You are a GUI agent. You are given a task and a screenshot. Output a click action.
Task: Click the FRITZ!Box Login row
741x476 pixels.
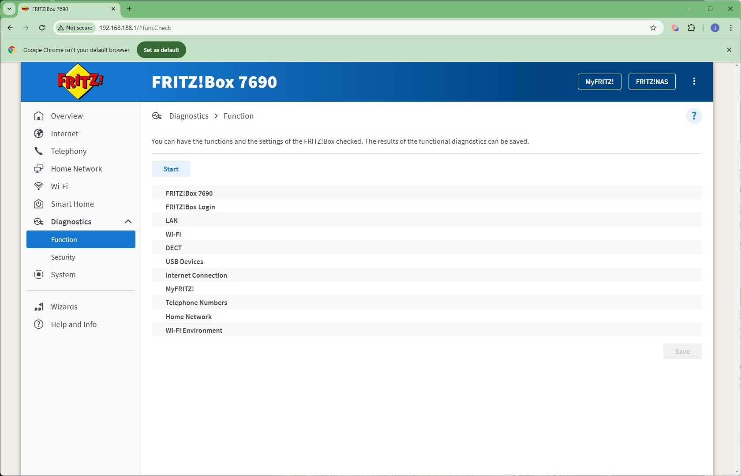click(427, 207)
